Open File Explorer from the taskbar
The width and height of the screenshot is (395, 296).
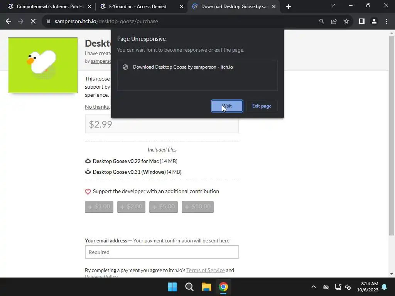(x=206, y=287)
